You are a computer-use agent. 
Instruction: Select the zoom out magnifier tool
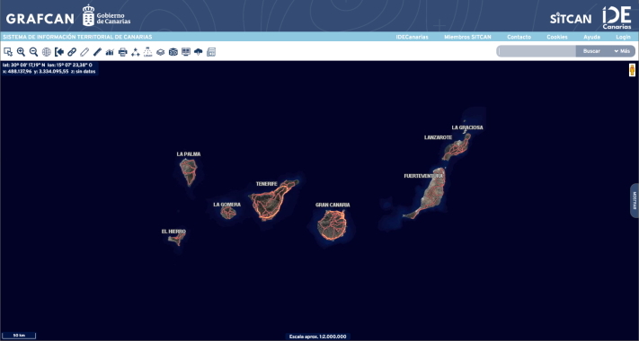coord(34,52)
